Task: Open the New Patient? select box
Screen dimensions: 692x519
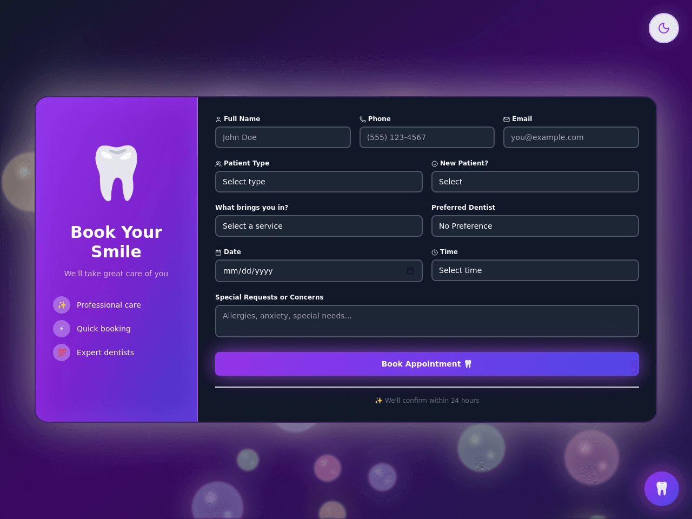Action: 535,182
